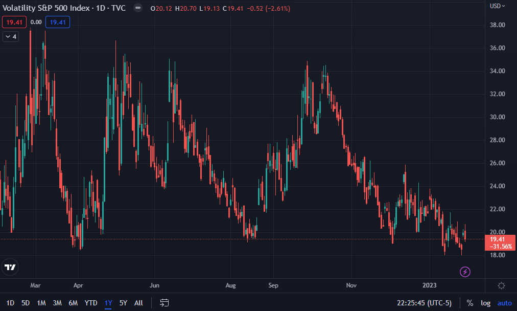Click the Aug time axis label
Screen dimensions: 517x311
coord(230,285)
